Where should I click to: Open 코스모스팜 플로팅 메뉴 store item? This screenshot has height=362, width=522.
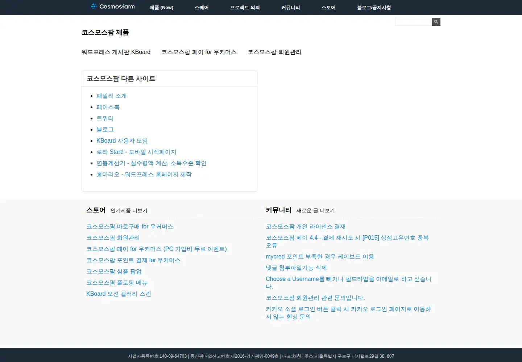(x=117, y=283)
